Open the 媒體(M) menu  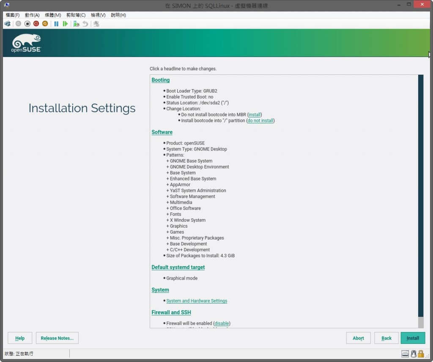click(x=53, y=15)
